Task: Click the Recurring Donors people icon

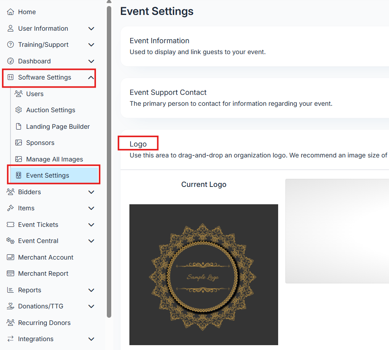Action: (10, 323)
